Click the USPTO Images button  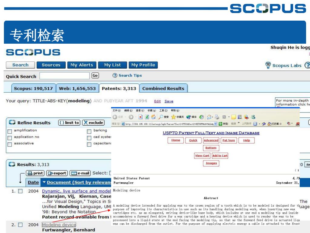click(x=211, y=163)
